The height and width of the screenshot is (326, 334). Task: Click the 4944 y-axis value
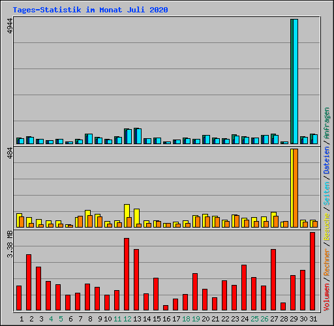pos(10,26)
